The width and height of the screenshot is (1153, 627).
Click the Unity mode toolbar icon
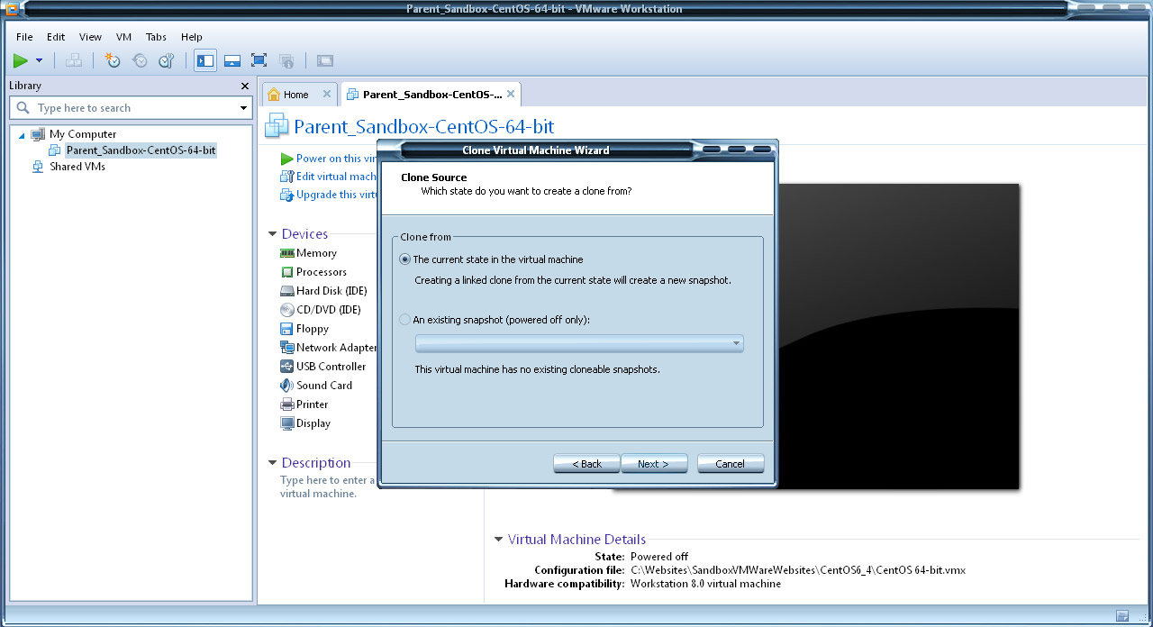click(286, 61)
